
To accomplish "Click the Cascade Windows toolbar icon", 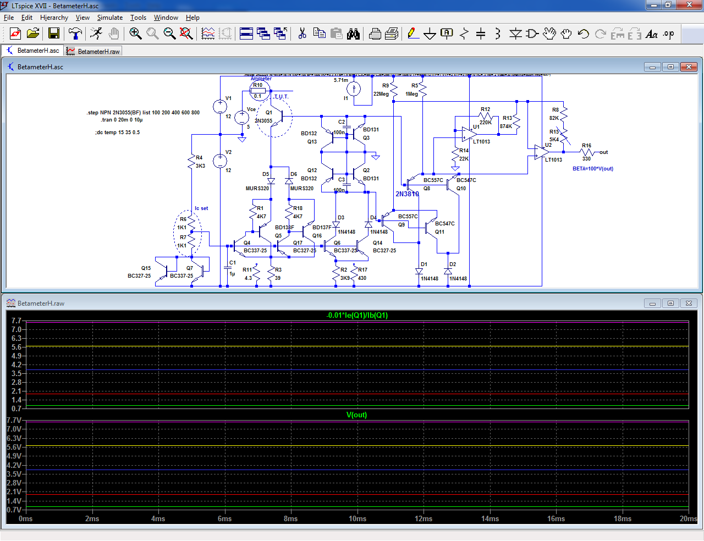I will click(263, 34).
